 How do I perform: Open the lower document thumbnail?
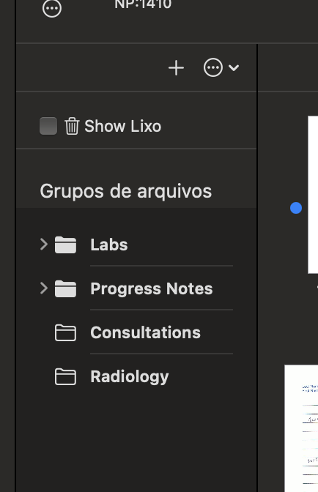point(301,428)
